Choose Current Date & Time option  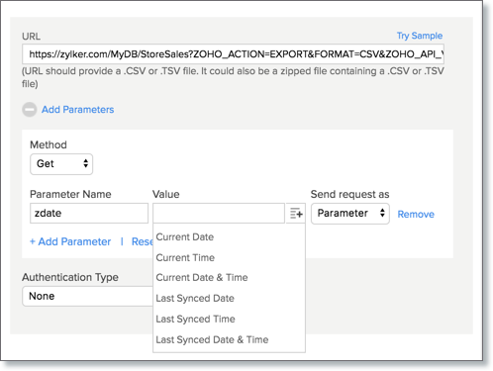(202, 278)
